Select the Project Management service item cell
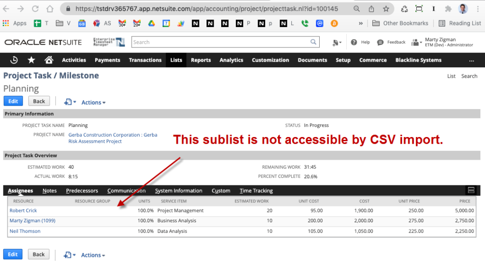Image resolution: width=485 pixels, height=264 pixels. (x=180, y=210)
